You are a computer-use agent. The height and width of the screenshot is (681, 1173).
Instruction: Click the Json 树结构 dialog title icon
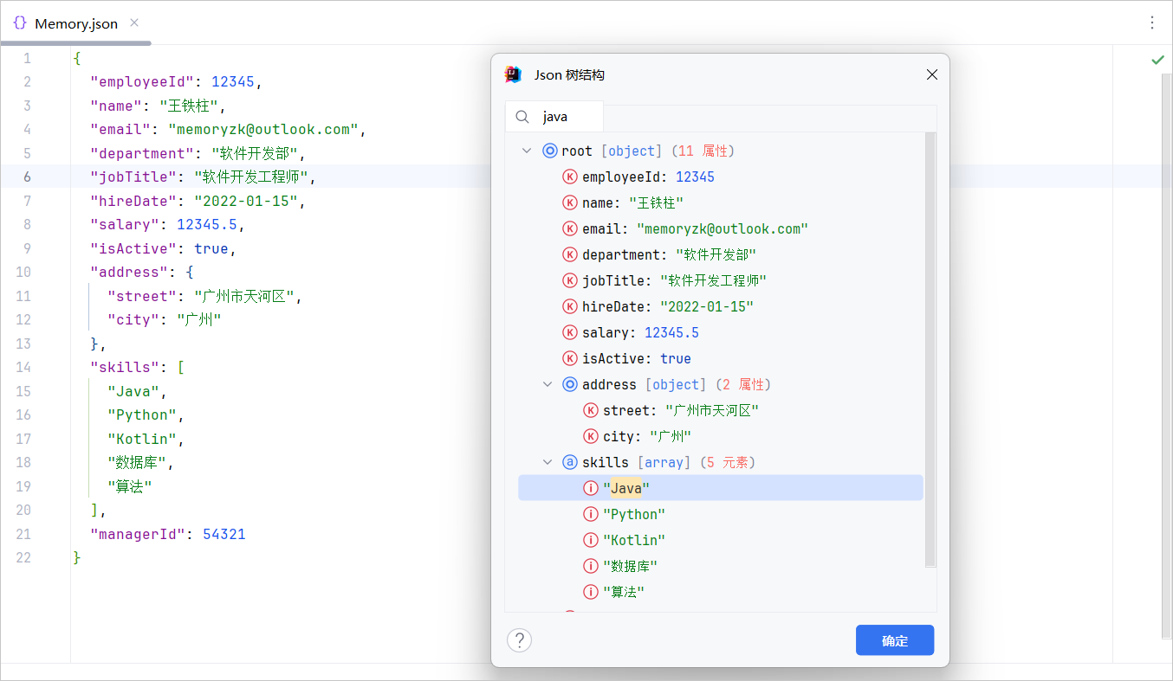click(513, 74)
